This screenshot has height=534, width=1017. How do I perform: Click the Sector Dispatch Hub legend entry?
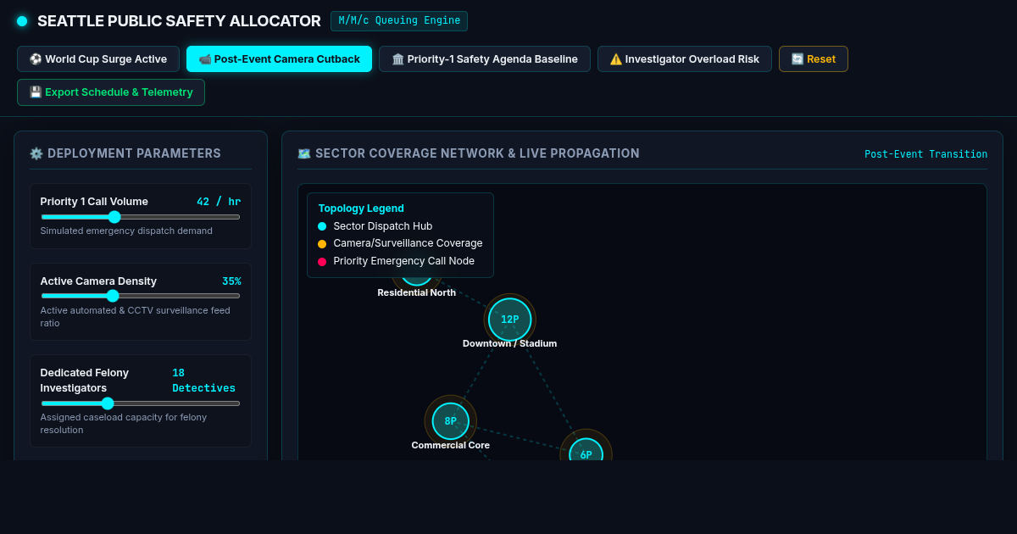click(375, 226)
